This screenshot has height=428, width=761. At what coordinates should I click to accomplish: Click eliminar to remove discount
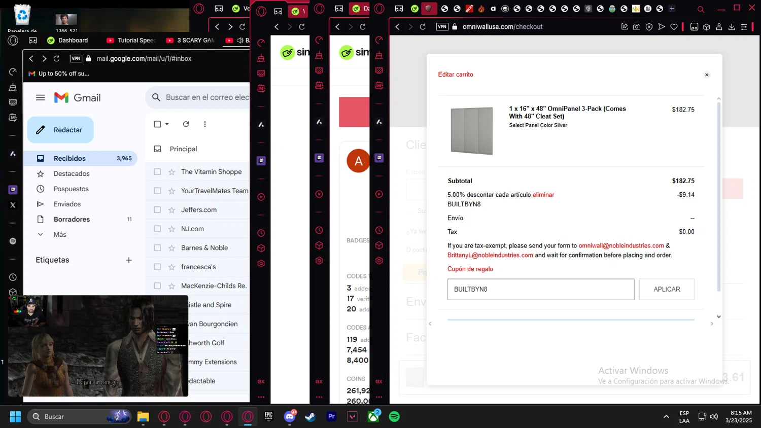543,195
